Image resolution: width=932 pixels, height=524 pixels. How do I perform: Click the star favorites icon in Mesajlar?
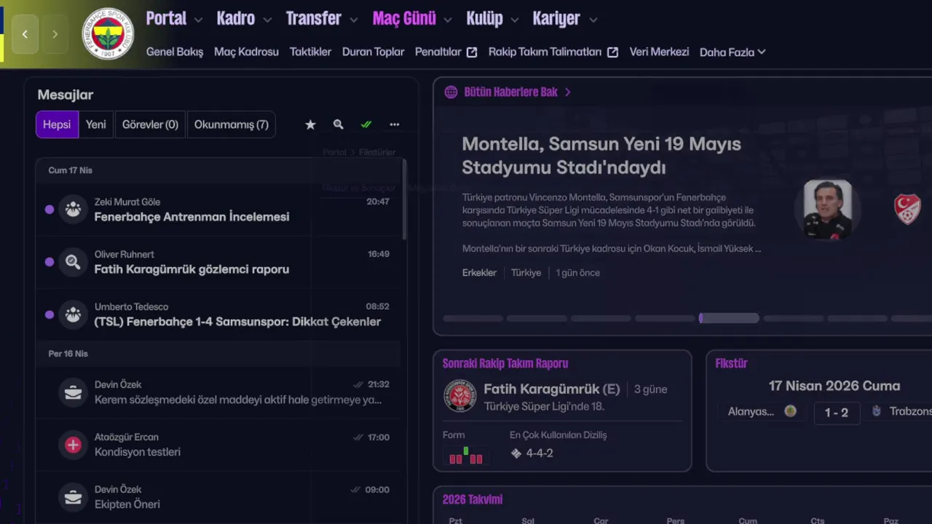click(x=310, y=124)
